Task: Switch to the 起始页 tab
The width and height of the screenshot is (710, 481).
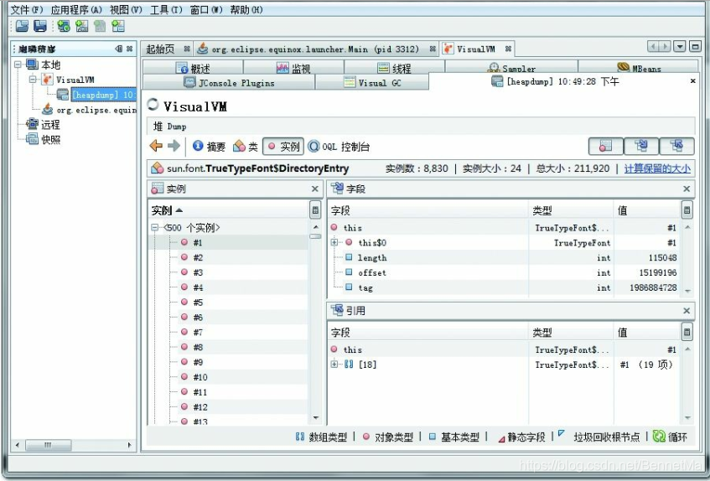Action: point(161,49)
